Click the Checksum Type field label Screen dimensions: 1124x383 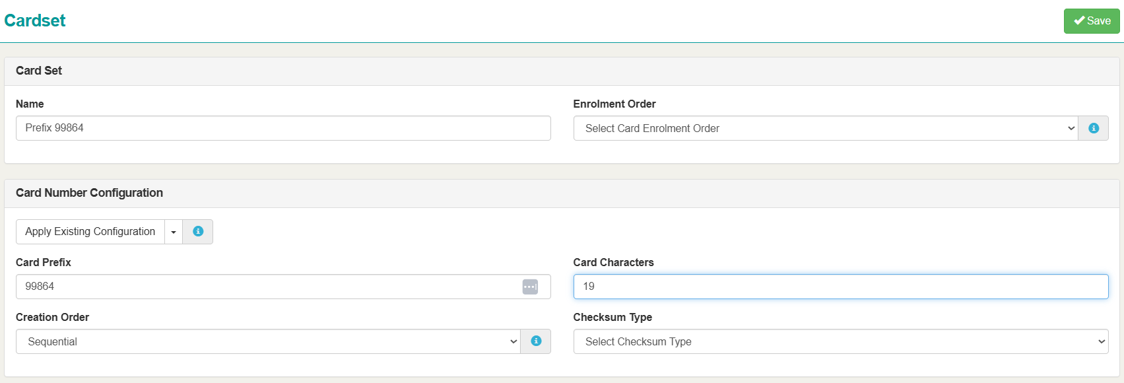(612, 317)
